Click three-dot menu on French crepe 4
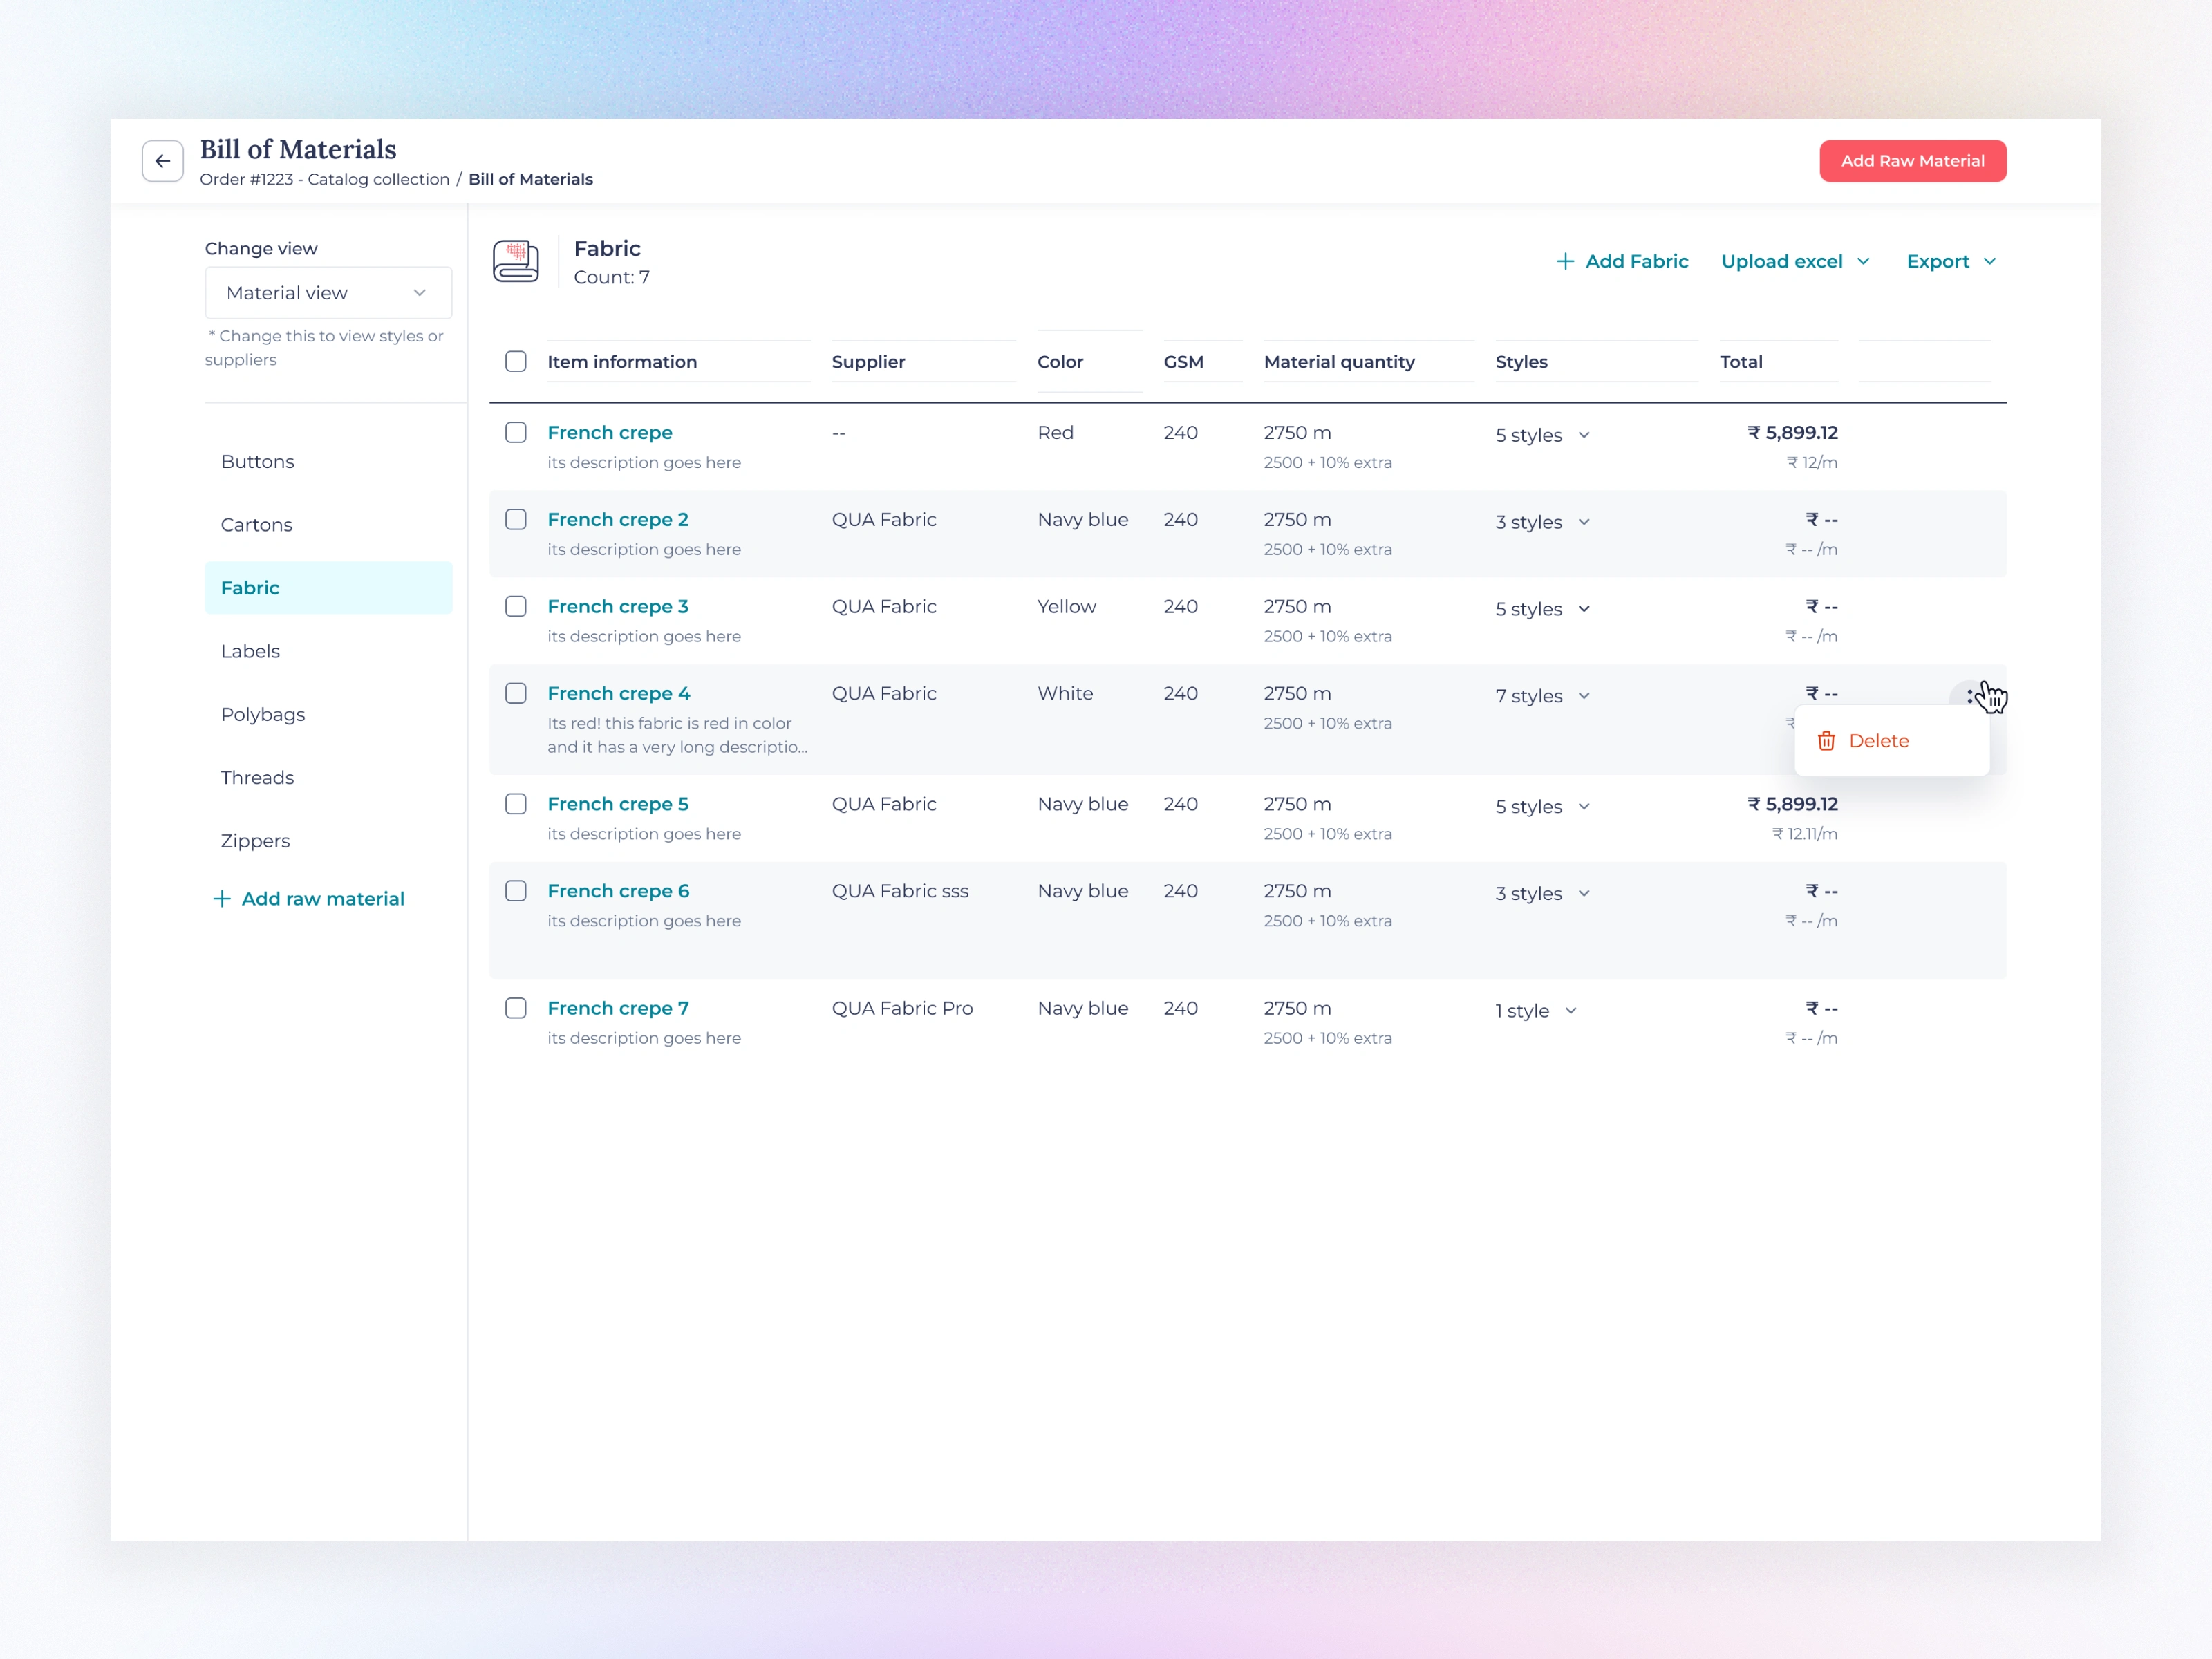Viewport: 2212px width, 1659px height. [1969, 696]
